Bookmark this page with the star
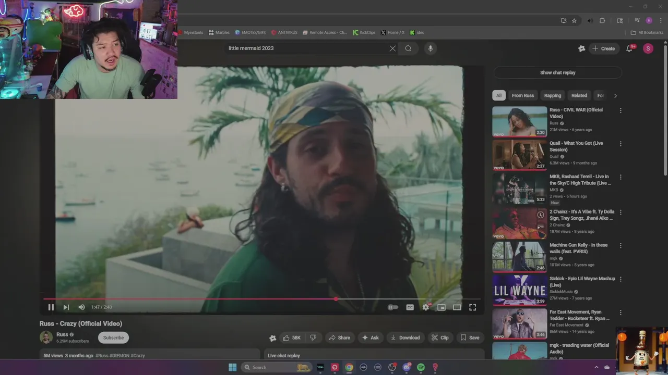 pyautogui.click(x=574, y=21)
